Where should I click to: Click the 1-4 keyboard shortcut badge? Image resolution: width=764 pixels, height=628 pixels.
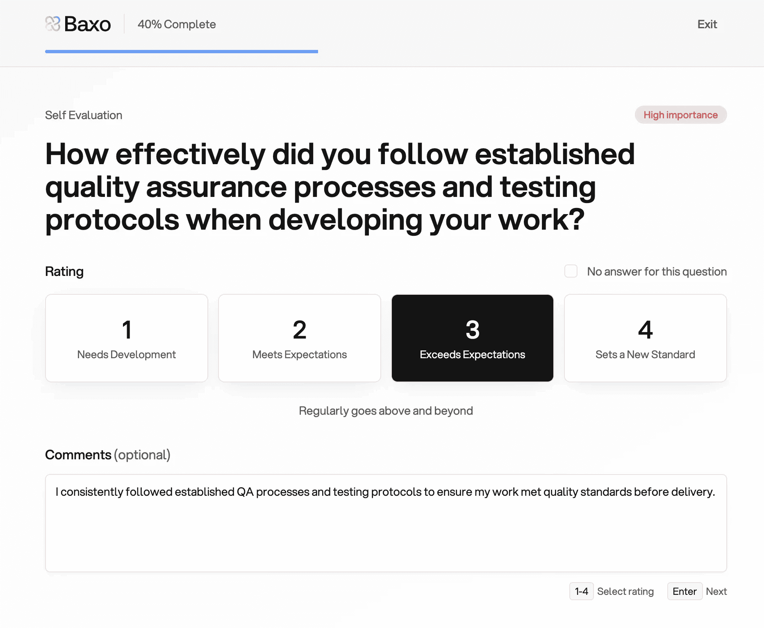pos(581,591)
